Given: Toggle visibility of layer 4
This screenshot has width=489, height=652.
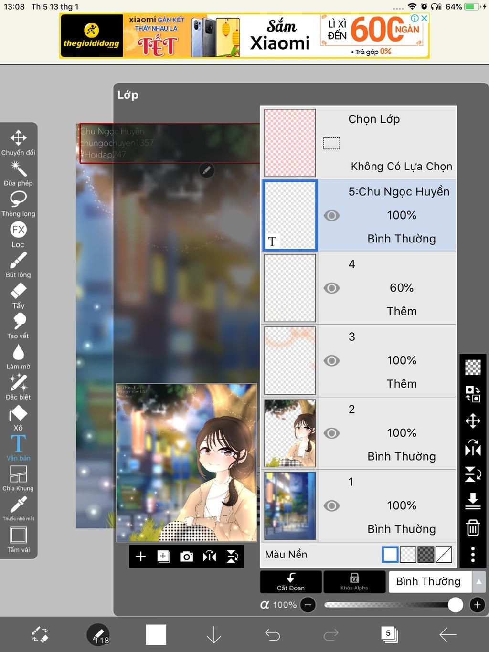Looking at the screenshot, I should click(x=331, y=288).
